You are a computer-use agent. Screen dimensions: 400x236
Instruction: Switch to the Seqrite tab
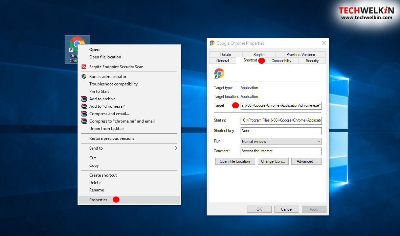click(259, 54)
